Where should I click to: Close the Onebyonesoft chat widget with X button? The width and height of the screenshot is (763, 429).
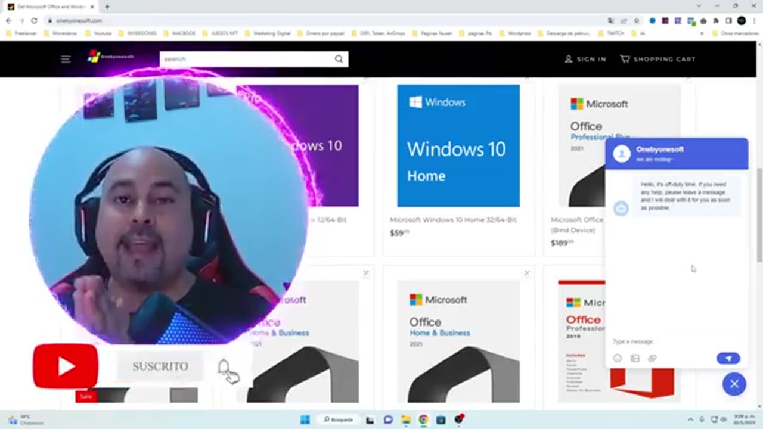(734, 384)
